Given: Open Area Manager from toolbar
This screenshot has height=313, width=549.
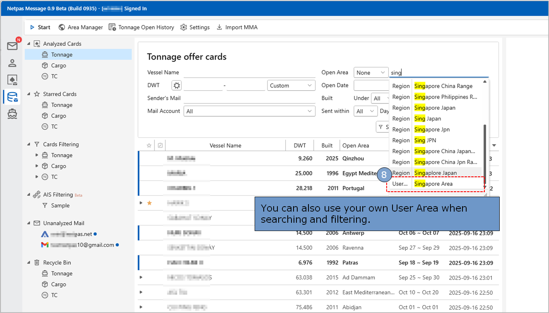Looking at the screenshot, I should pyautogui.click(x=80, y=27).
